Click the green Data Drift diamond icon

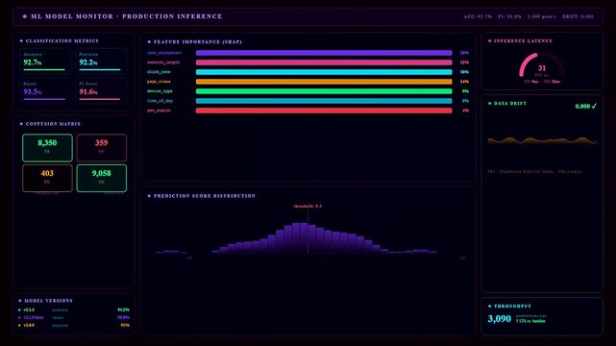click(x=489, y=103)
